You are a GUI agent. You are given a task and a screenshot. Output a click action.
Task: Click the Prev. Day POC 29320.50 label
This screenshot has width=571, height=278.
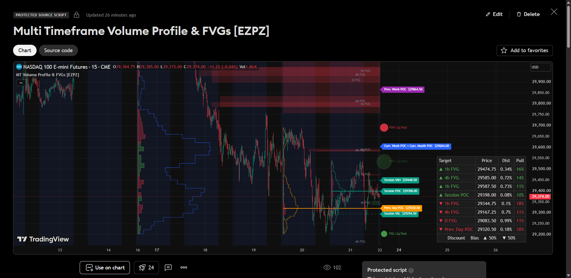402,208
